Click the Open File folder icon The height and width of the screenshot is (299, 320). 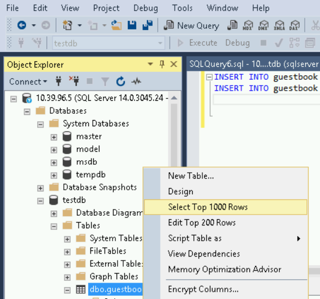pyautogui.click(x=116, y=25)
